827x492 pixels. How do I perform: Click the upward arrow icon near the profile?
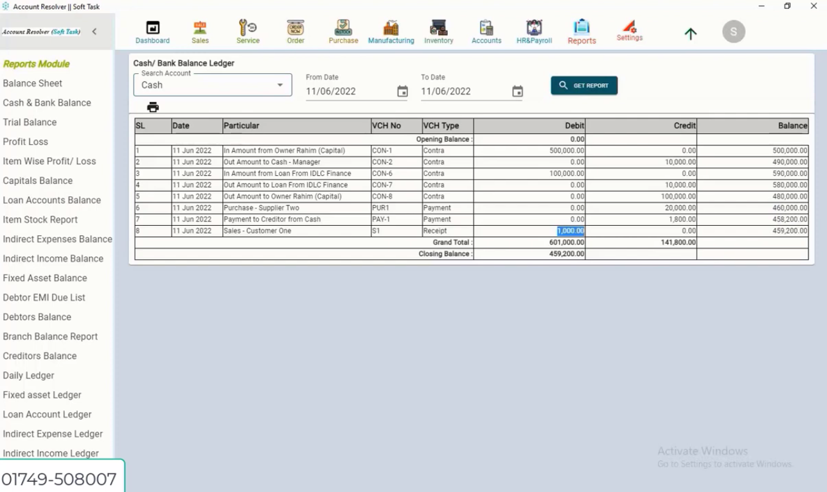tap(690, 33)
